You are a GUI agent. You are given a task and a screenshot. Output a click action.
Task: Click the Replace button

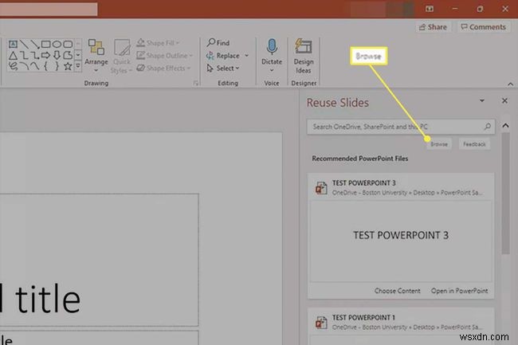point(223,56)
